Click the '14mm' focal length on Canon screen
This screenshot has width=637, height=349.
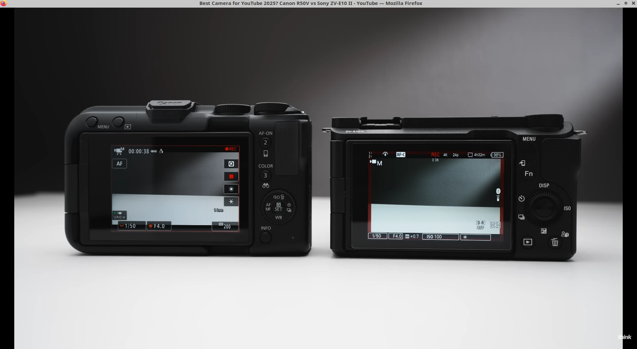point(218,210)
